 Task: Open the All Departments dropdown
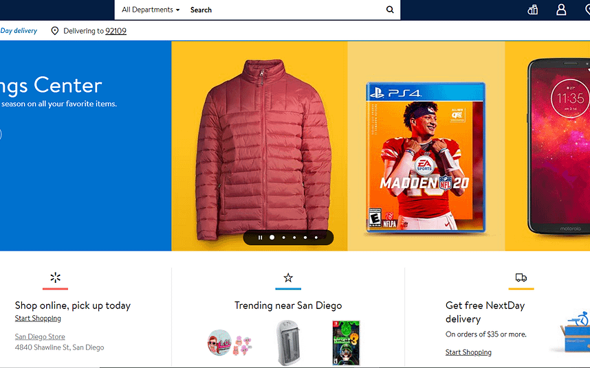pyautogui.click(x=151, y=10)
